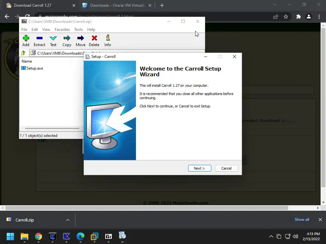Open the Tools menu in 7-Zip
Screen dimensions: 326x244
[x=78, y=30]
